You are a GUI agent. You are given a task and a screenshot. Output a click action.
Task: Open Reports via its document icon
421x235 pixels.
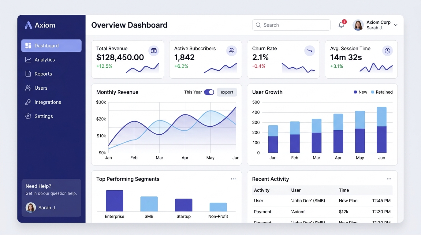(28, 74)
